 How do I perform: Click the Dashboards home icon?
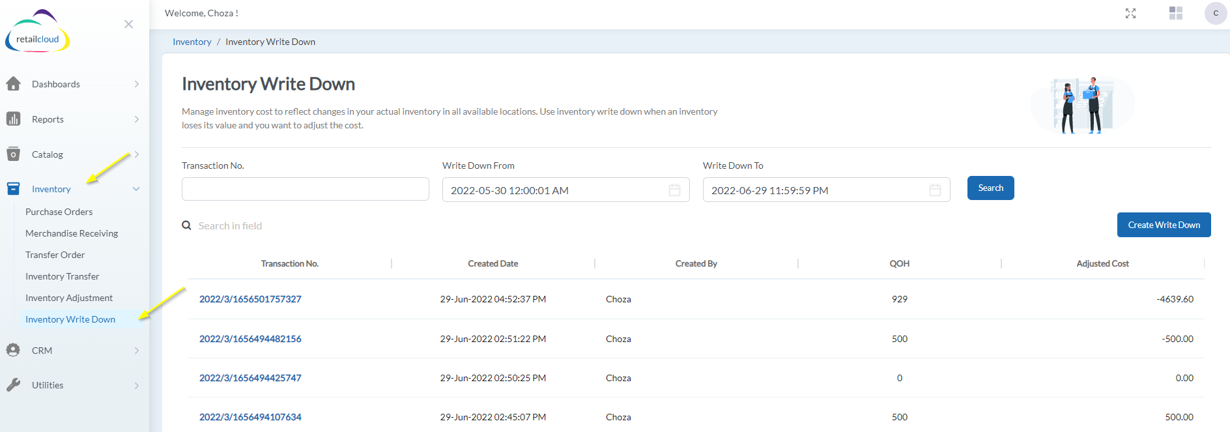[13, 83]
